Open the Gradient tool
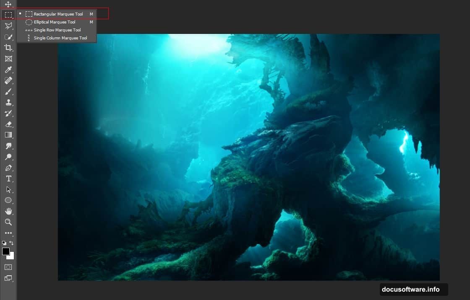Image resolution: width=470 pixels, height=300 pixels. click(x=8, y=134)
